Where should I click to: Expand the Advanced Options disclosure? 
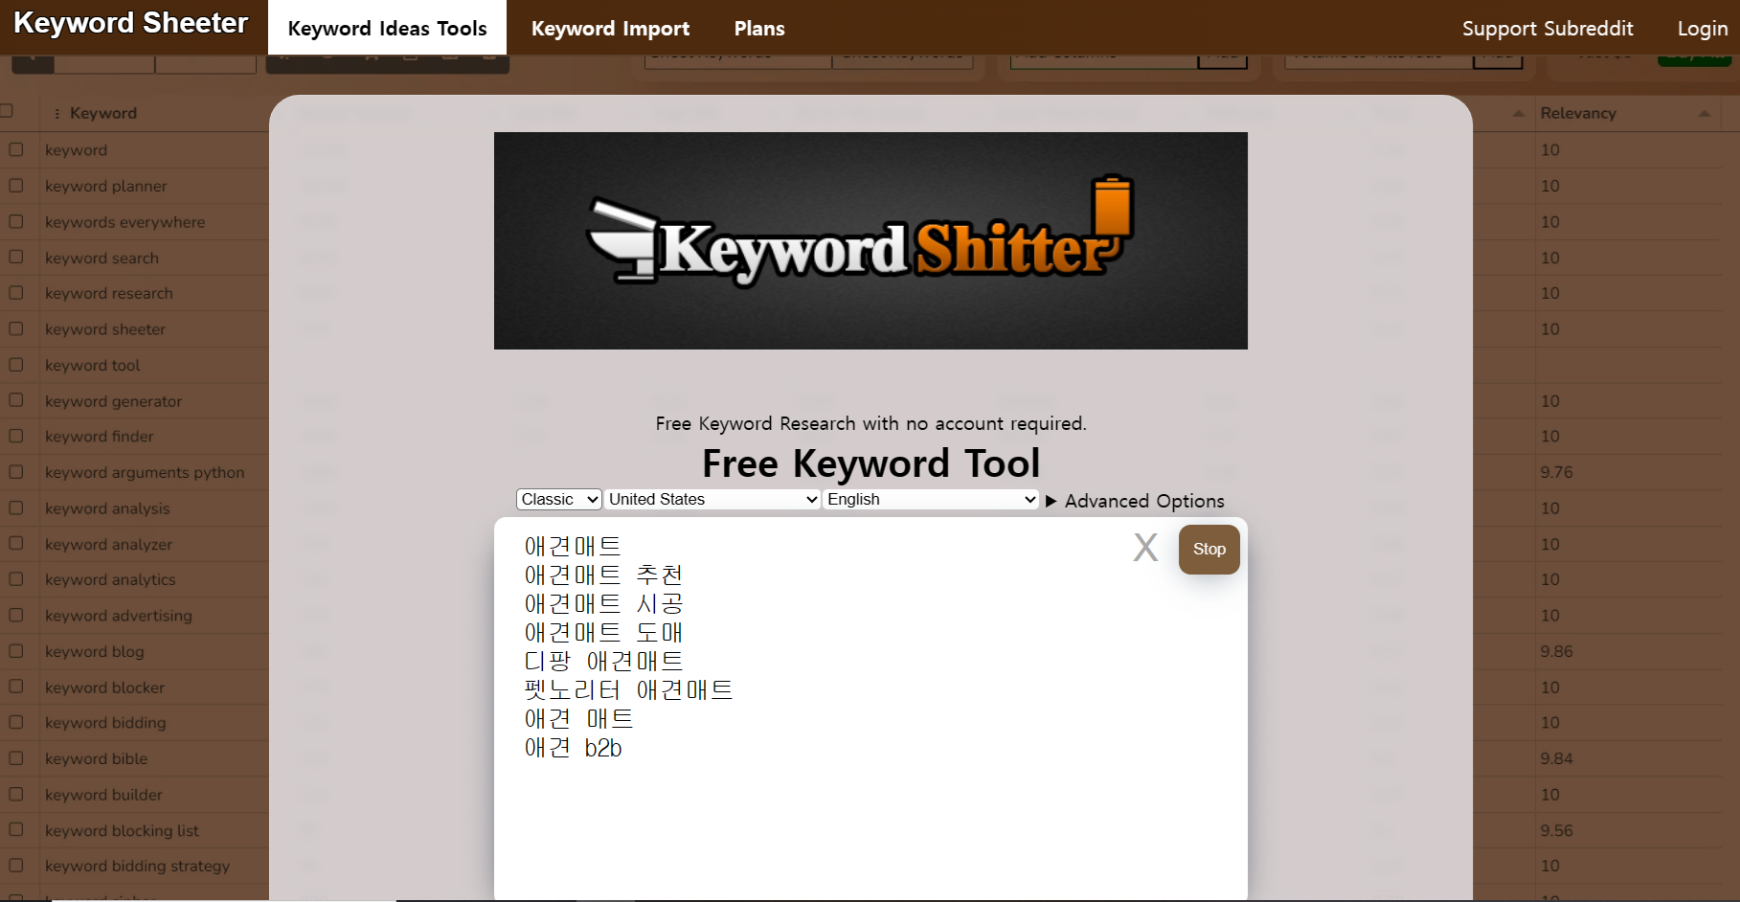1135,501
